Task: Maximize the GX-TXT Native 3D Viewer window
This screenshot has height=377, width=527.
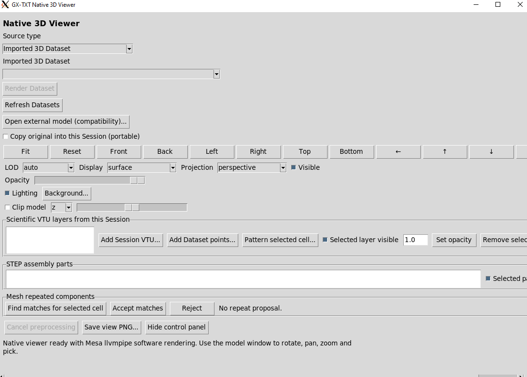Action: point(498,5)
